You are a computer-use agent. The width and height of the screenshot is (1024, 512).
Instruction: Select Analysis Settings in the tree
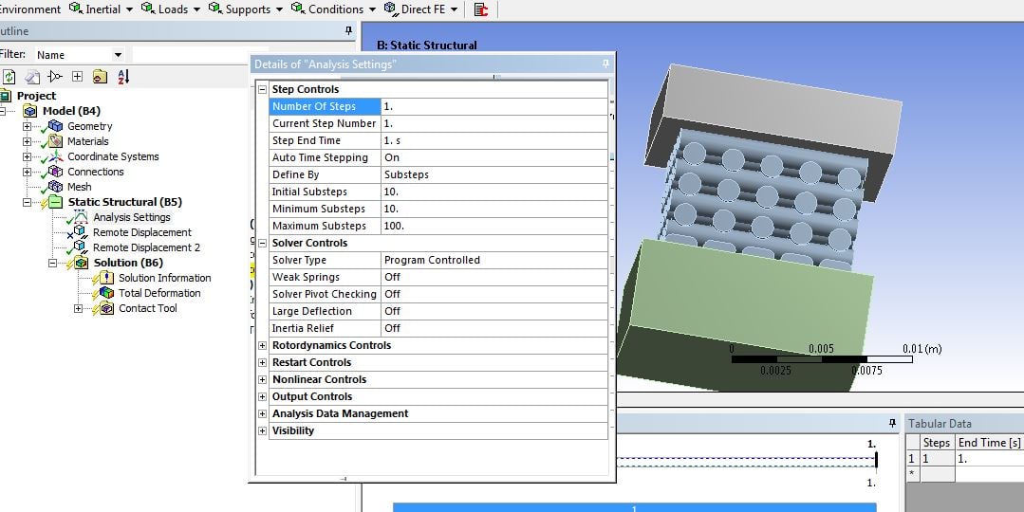[131, 217]
